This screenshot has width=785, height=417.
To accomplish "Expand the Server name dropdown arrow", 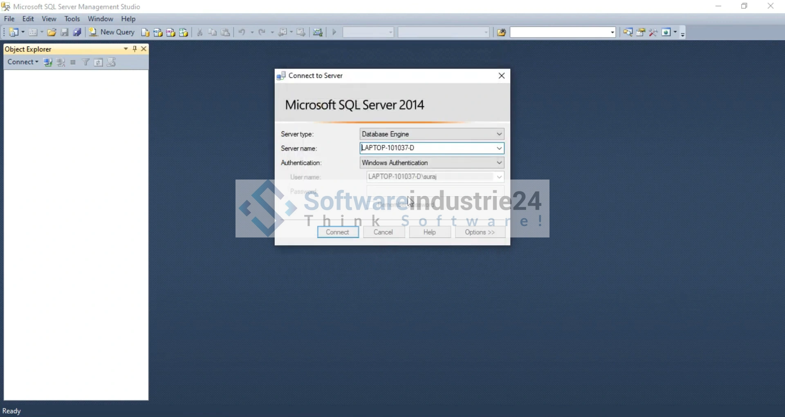I will click(499, 149).
